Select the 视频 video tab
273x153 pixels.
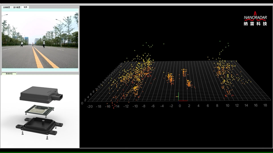(x=25, y=7)
